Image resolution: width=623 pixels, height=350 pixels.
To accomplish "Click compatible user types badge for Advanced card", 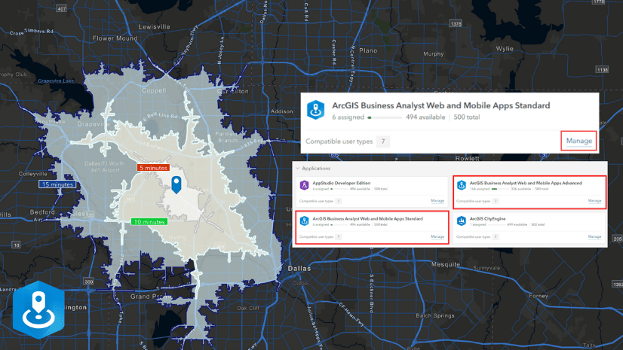I will pos(496,201).
